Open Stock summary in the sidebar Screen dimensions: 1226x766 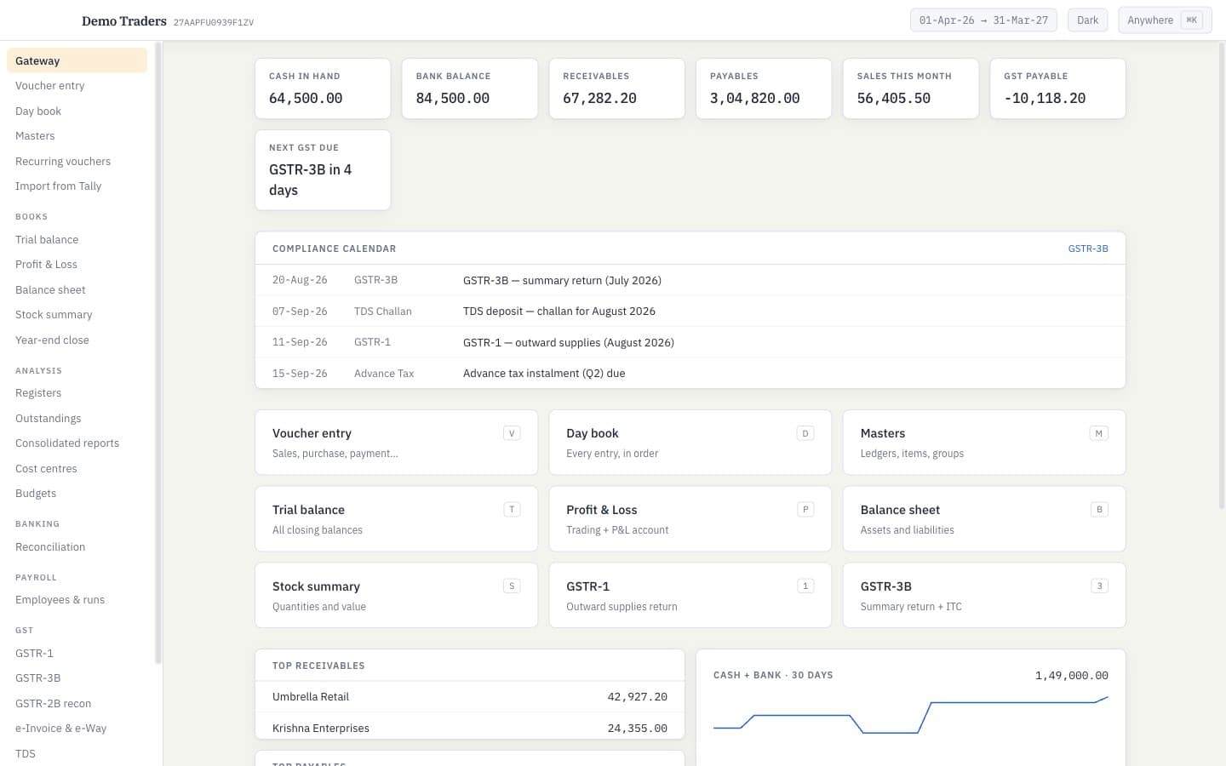coord(77,315)
